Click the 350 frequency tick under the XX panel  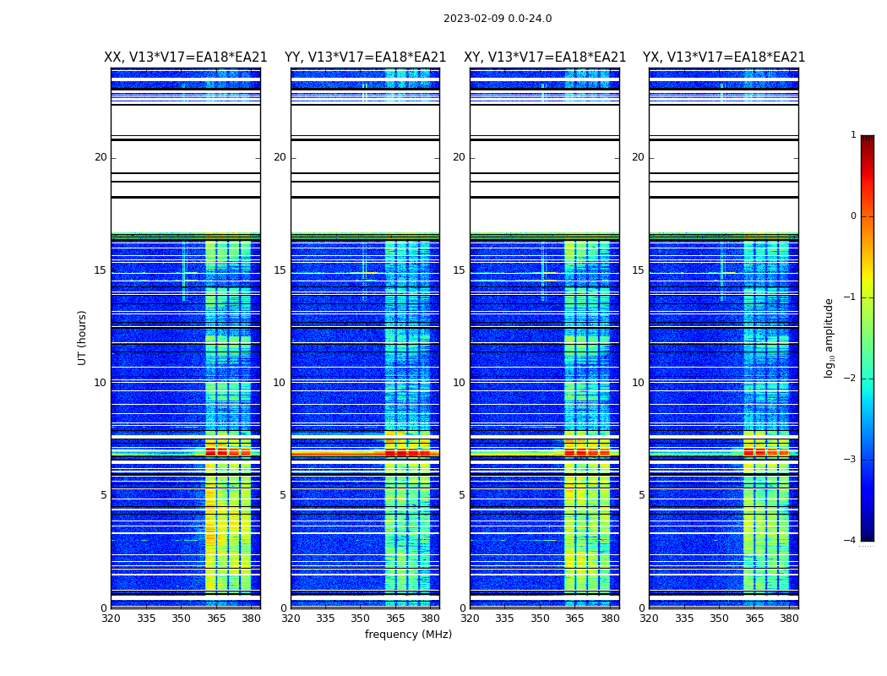tap(182, 619)
